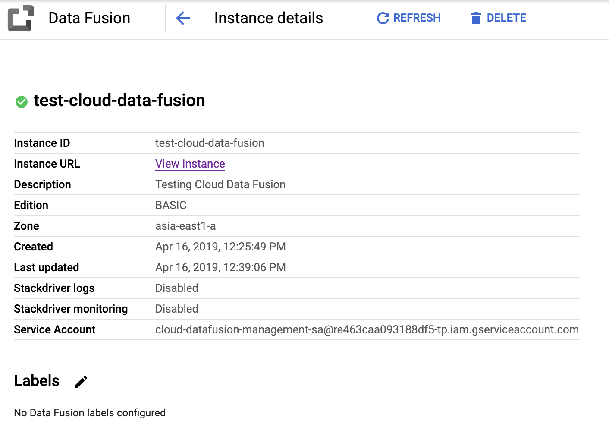Click the service account email address
Image resolution: width=609 pixels, height=437 pixels.
[x=367, y=329]
